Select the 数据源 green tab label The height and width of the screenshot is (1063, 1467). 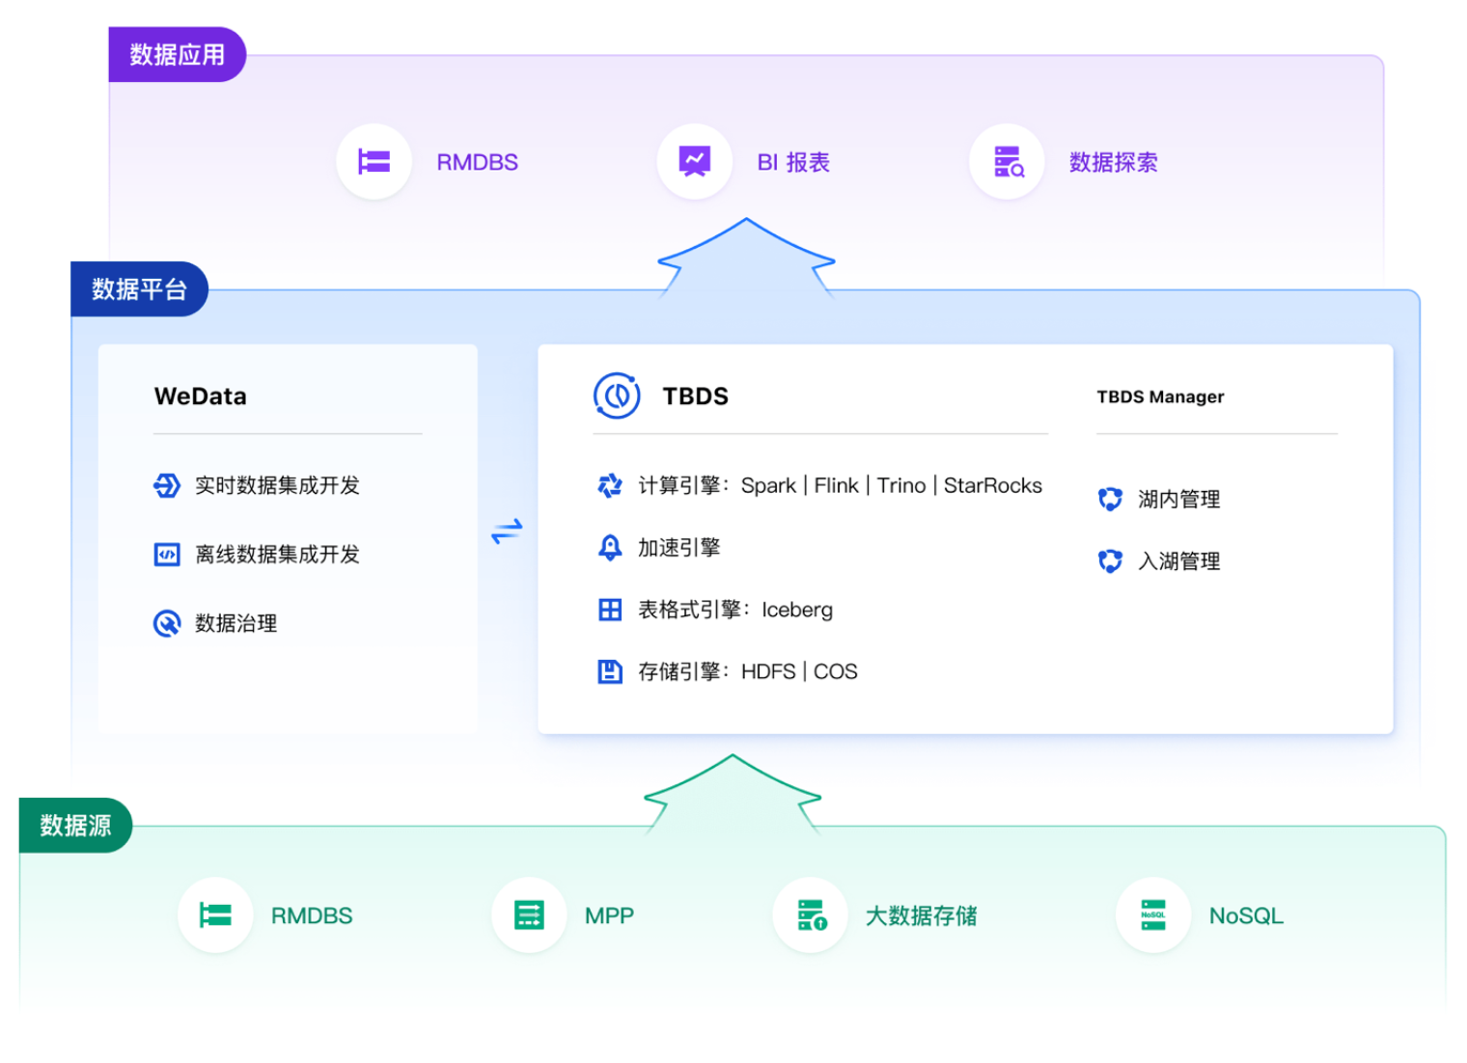coord(75,826)
